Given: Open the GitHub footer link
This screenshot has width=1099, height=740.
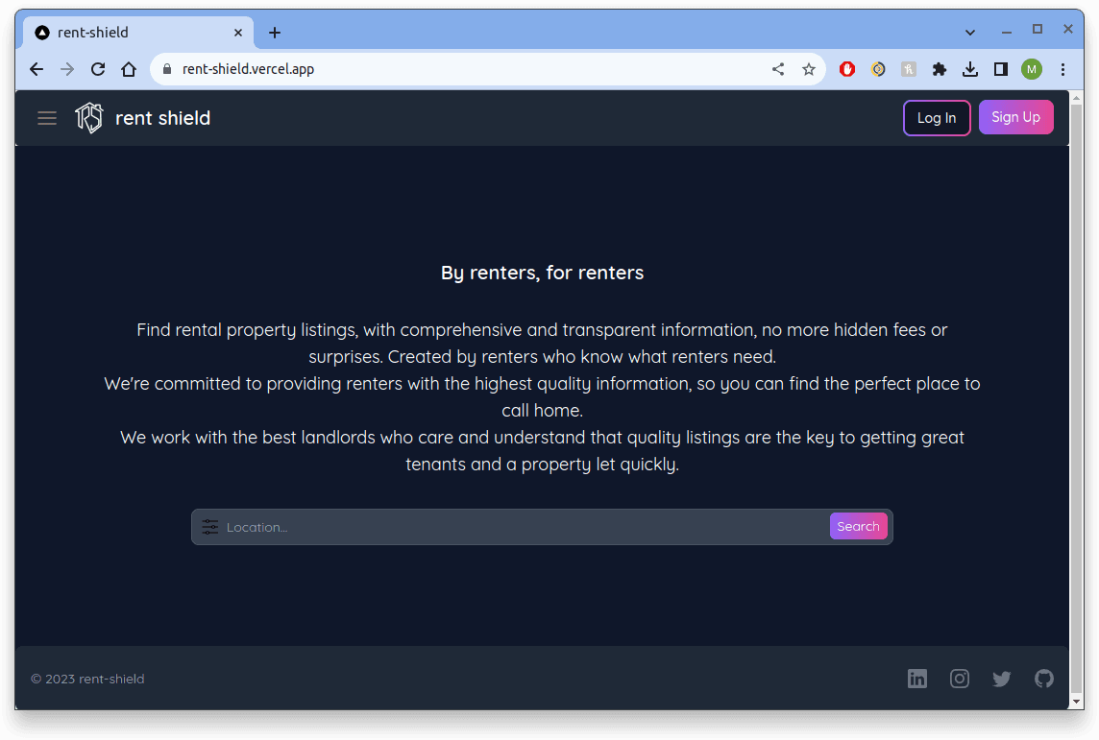Looking at the screenshot, I should (x=1043, y=679).
